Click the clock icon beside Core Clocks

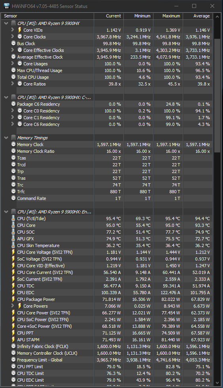20,36
